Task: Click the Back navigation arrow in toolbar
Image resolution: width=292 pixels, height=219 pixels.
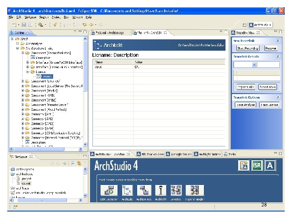Action: pos(91,25)
